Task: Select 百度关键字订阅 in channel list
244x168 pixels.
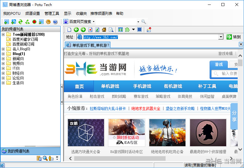Action: point(25,39)
